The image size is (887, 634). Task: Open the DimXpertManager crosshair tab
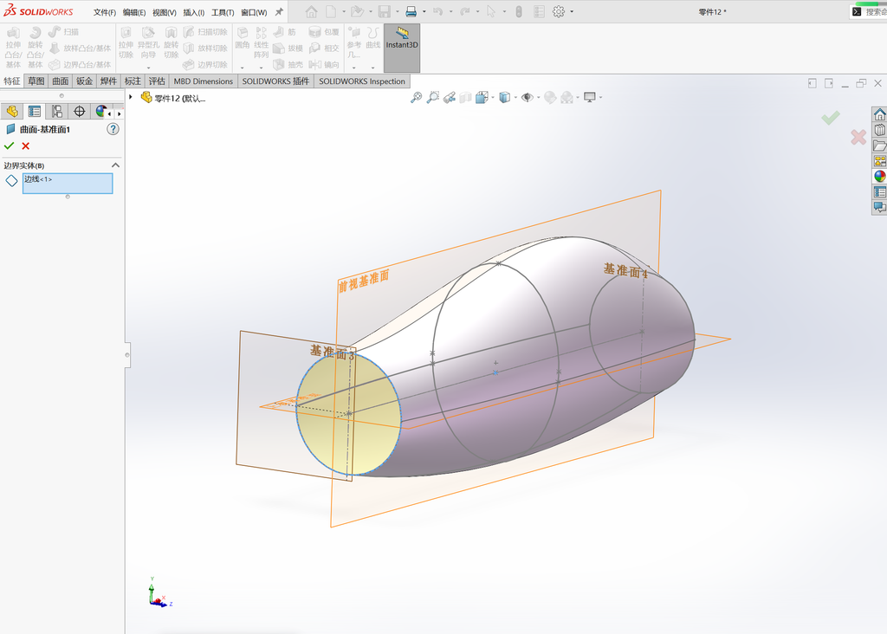pos(79,112)
